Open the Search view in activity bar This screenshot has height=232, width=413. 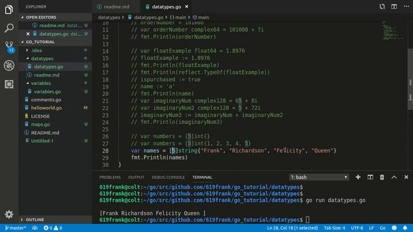pyautogui.click(x=9, y=28)
